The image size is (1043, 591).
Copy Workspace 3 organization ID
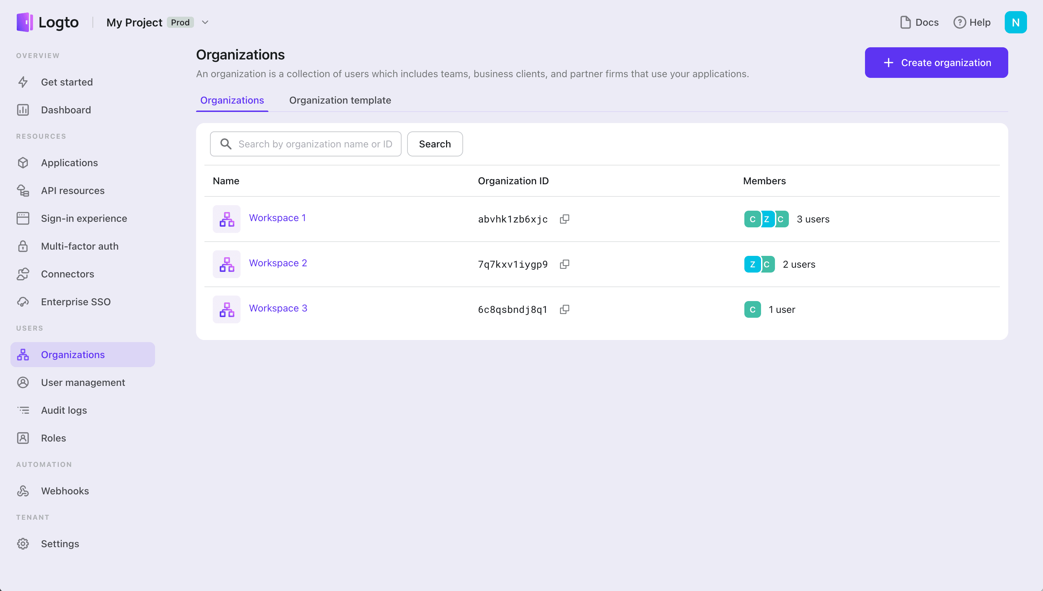pyautogui.click(x=565, y=309)
